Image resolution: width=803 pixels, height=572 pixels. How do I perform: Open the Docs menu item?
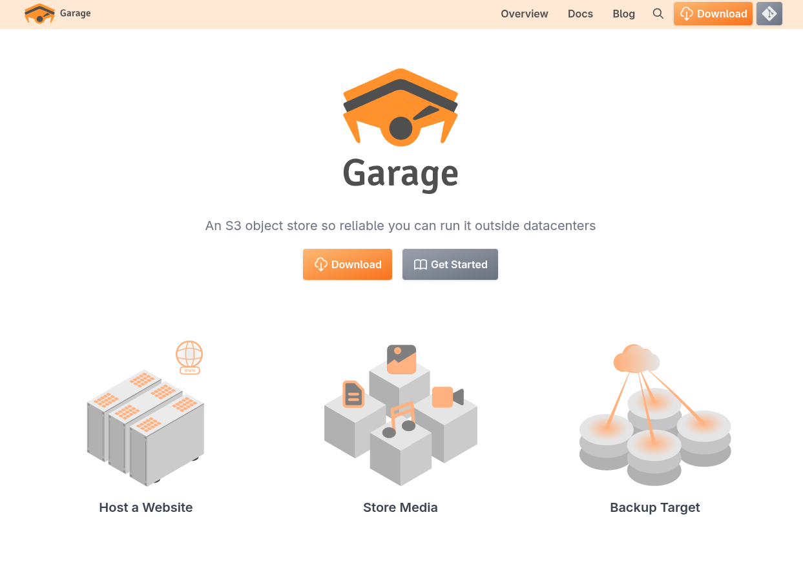point(580,14)
